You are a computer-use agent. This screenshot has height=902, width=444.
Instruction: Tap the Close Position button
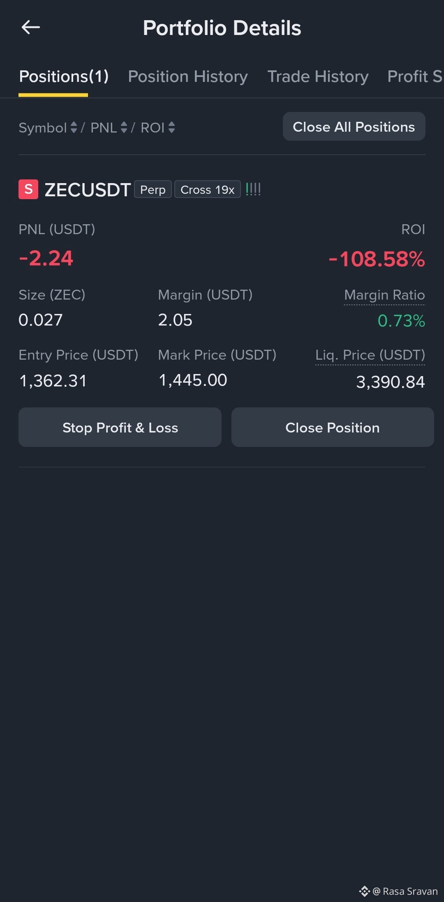333,427
